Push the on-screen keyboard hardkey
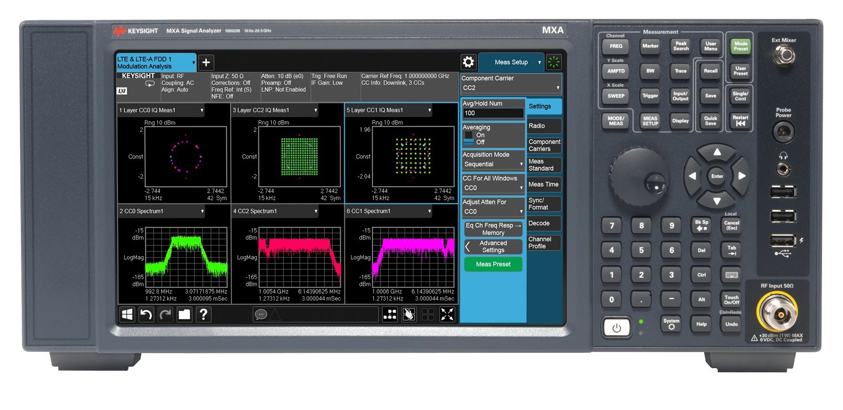843x410 pixels. [732, 275]
